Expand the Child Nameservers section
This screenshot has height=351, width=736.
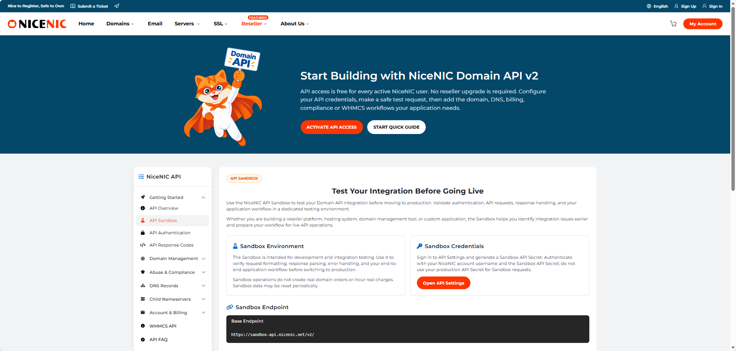coord(204,299)
